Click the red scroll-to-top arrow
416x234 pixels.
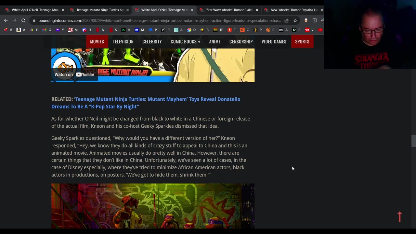[x=400, y=217]
